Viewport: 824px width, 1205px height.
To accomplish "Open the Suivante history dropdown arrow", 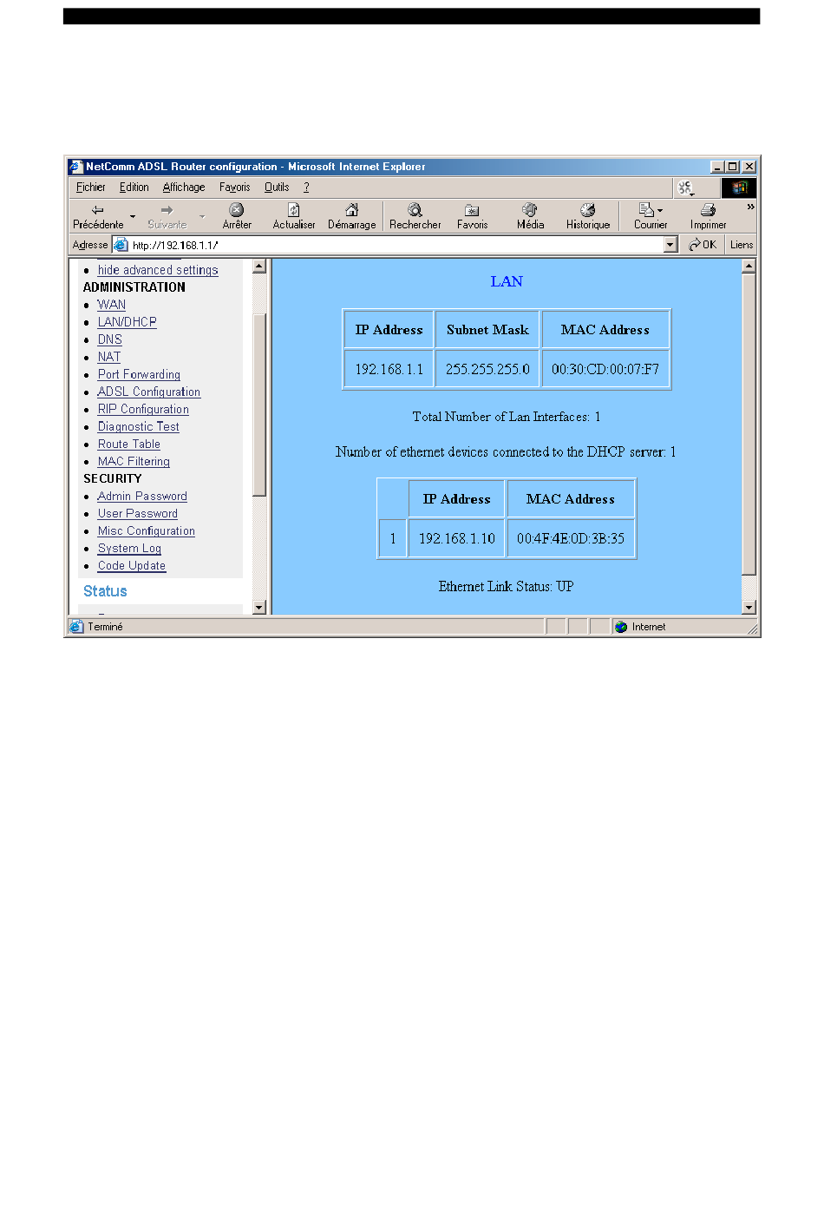I will (202, 216).
